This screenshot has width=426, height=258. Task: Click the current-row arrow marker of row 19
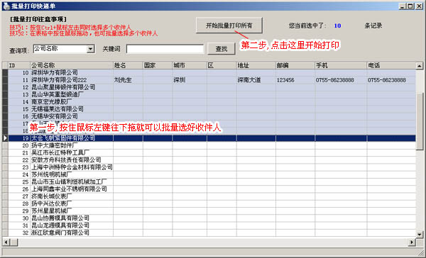click(x=5, y=138)
